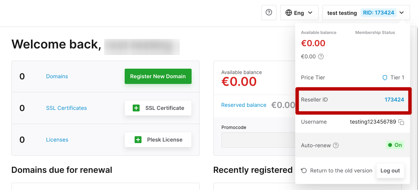Viewport: 418px width, 190px height.
Task: Open the Reserved balance link
Action: pyautogui.click(x=244, y=105)
